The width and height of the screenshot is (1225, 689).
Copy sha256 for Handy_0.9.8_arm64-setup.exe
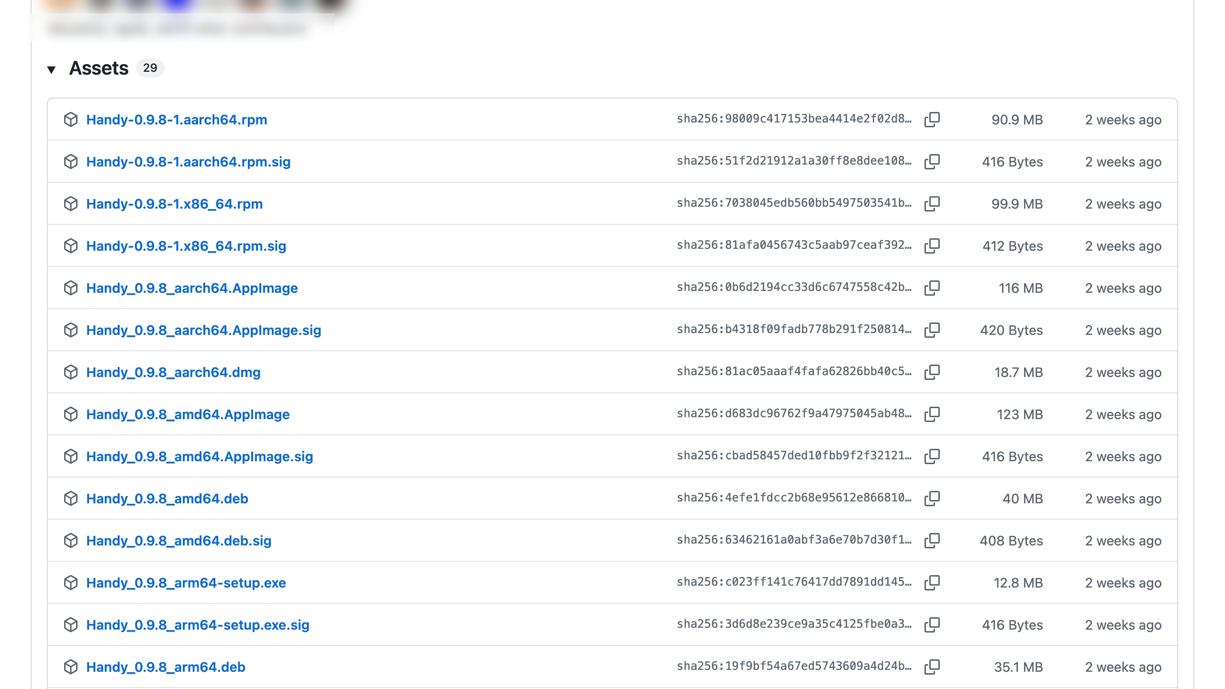[932, 583]
